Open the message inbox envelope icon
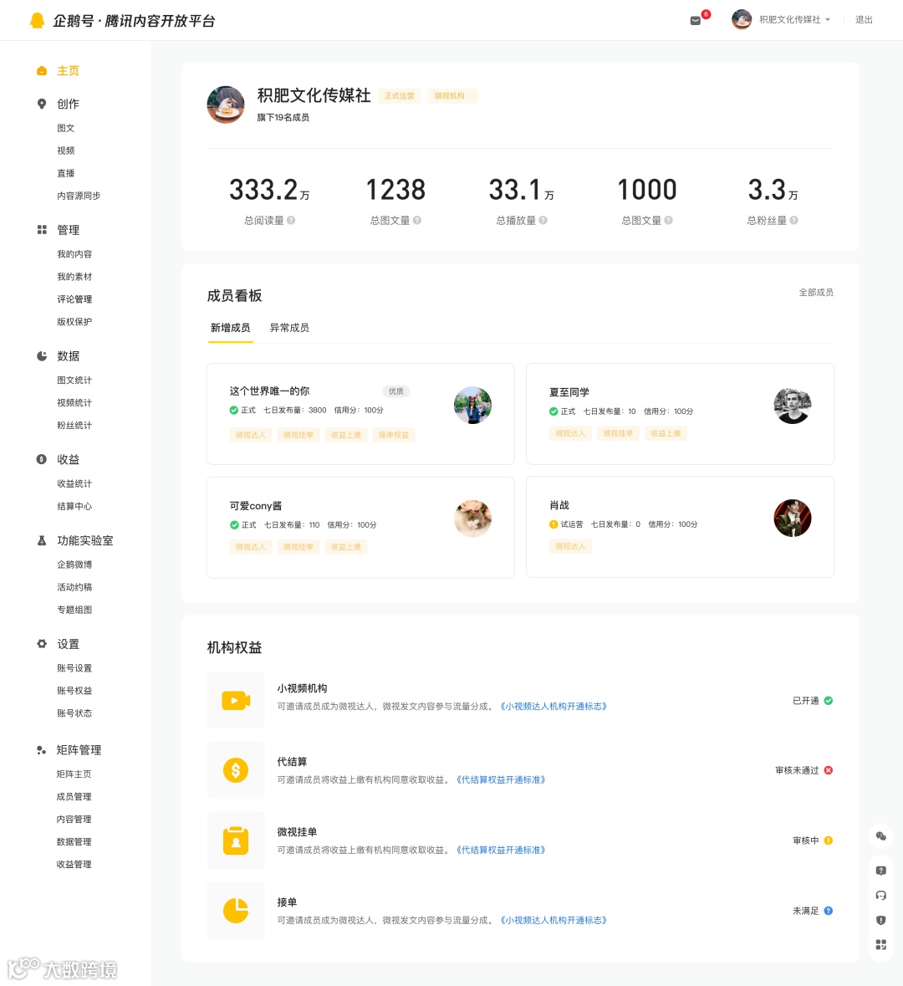Viewport: 903px width, 986px height. (x=695, y=20)
